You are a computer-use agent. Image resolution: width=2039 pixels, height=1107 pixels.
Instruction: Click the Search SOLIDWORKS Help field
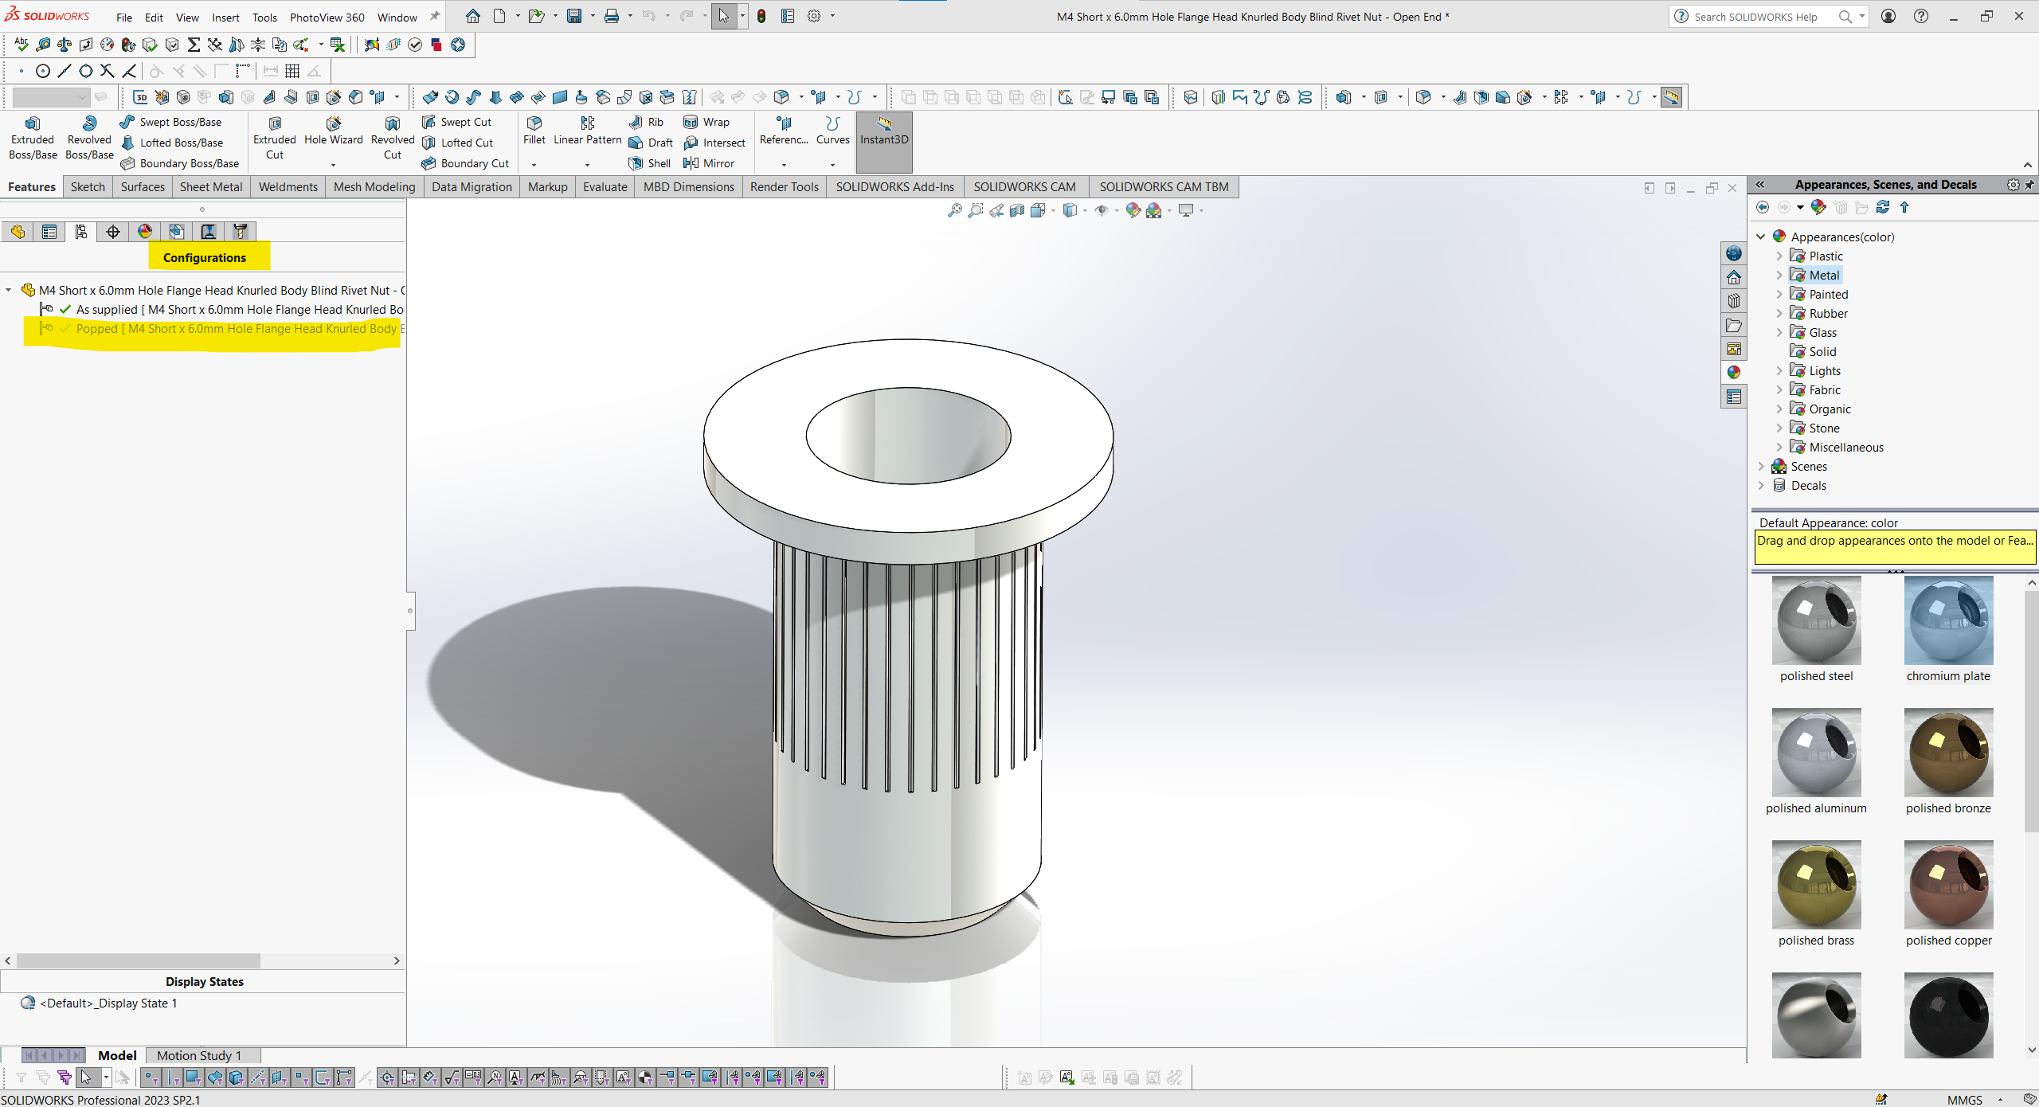1755,17
